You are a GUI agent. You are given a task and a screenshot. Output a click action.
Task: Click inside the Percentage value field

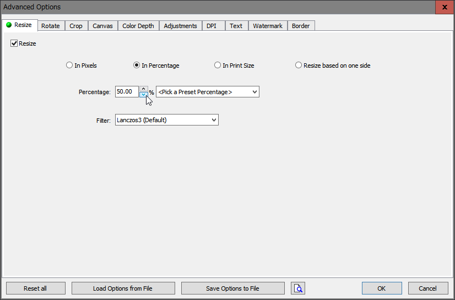tap(126, 92)
